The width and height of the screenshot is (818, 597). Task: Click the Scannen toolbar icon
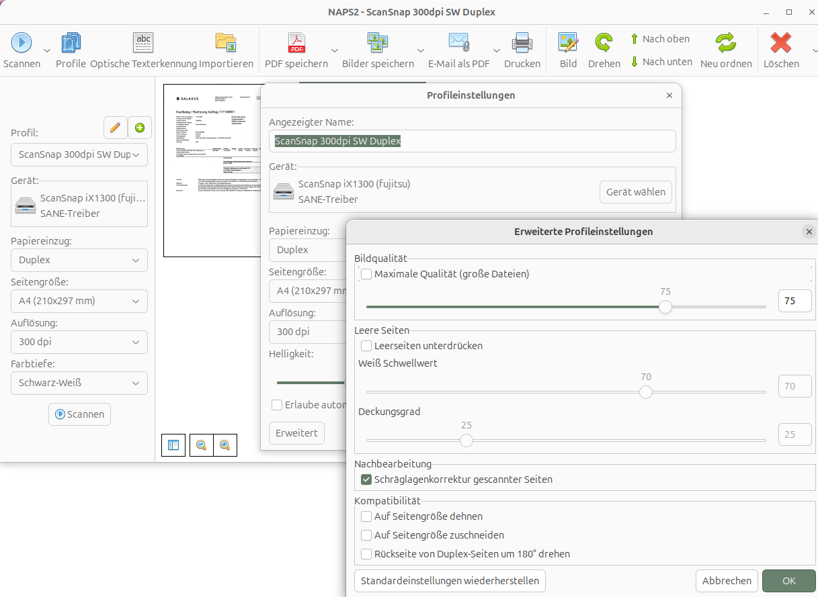(22, 43)
